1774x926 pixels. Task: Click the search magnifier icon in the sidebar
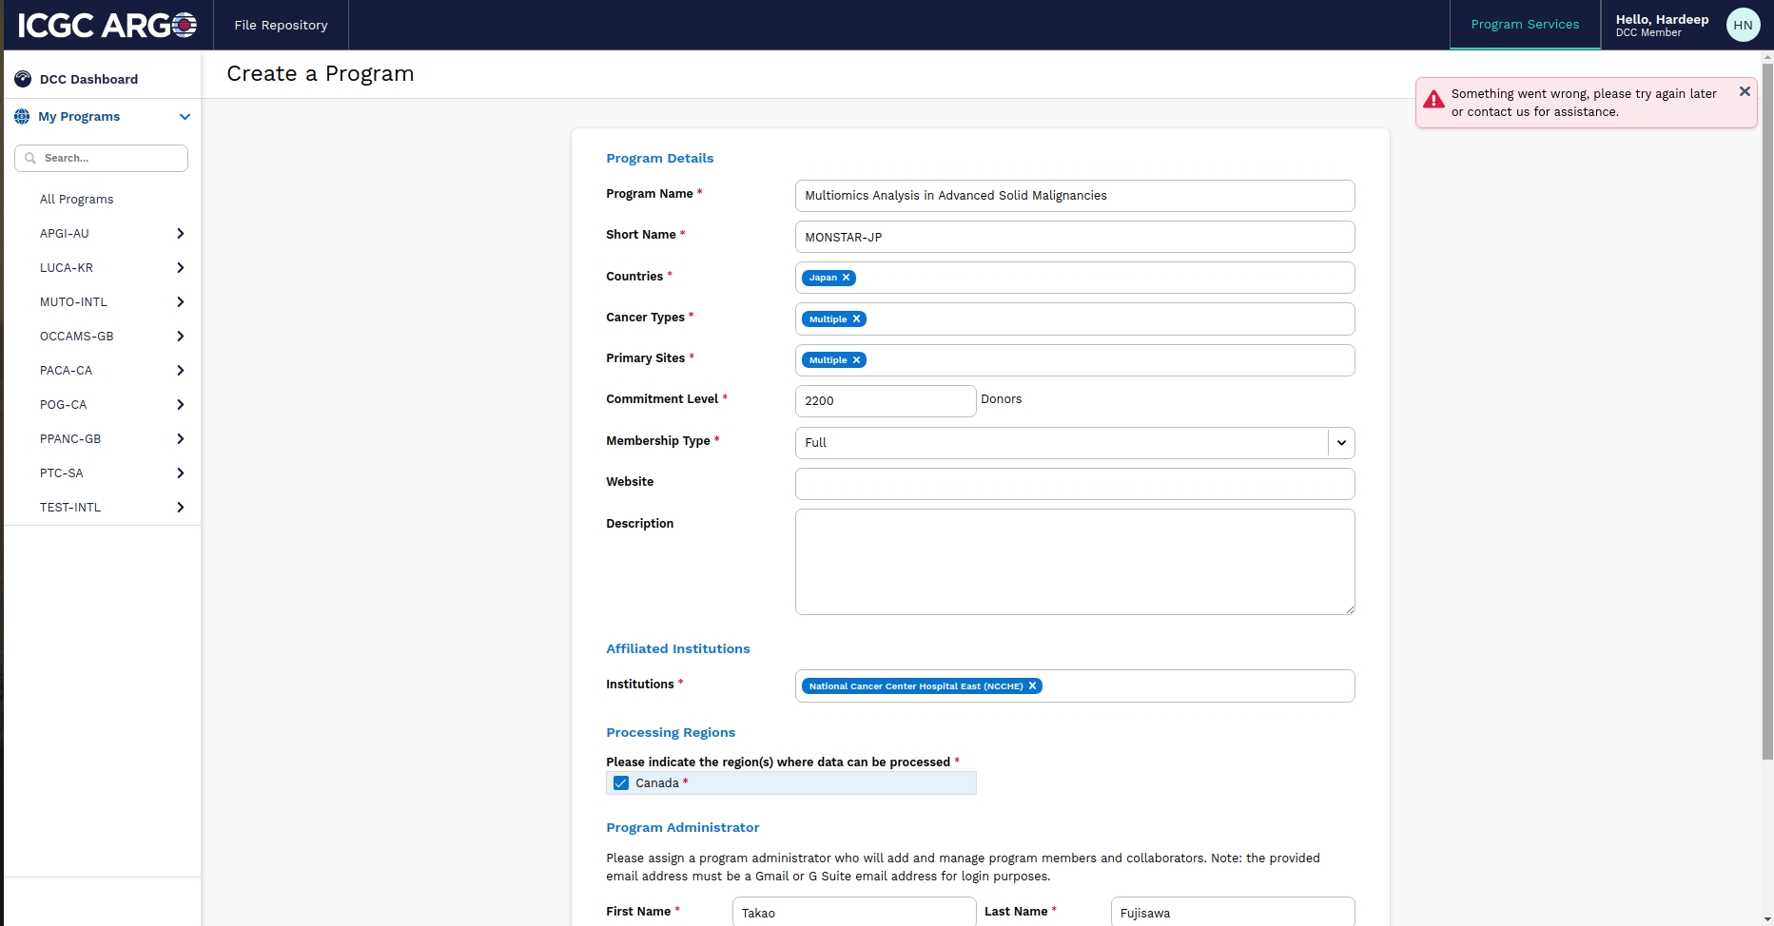[x=30, y=158]
